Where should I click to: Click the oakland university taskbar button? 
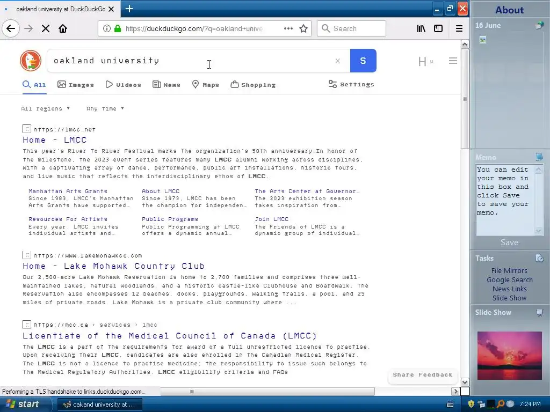pyautogui.click(x=99, y=404)
